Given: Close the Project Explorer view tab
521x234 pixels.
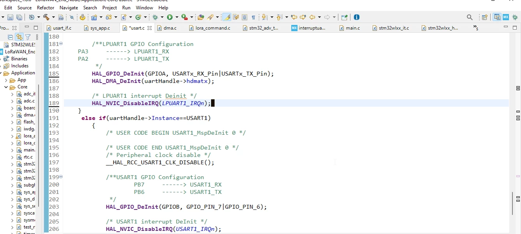Looking at the screenshot, I should click(14, 28).
